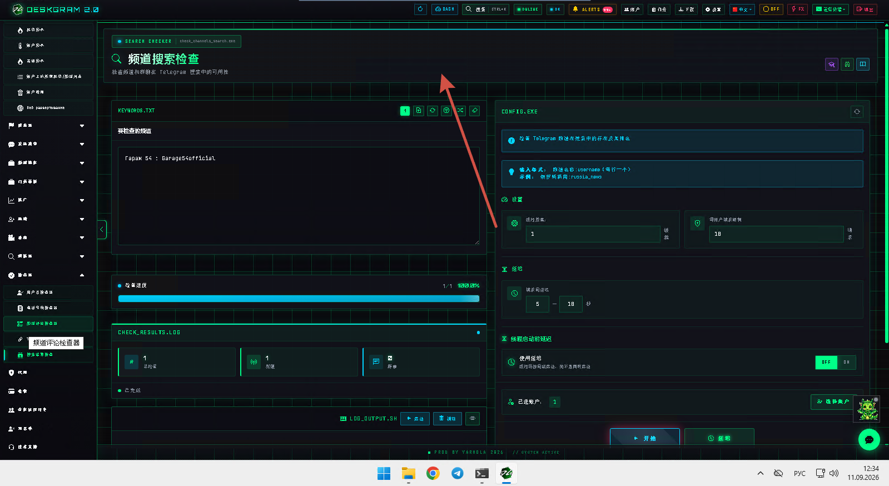
Task: Open the headset support item in the sidebar
Action: [47, 447]
